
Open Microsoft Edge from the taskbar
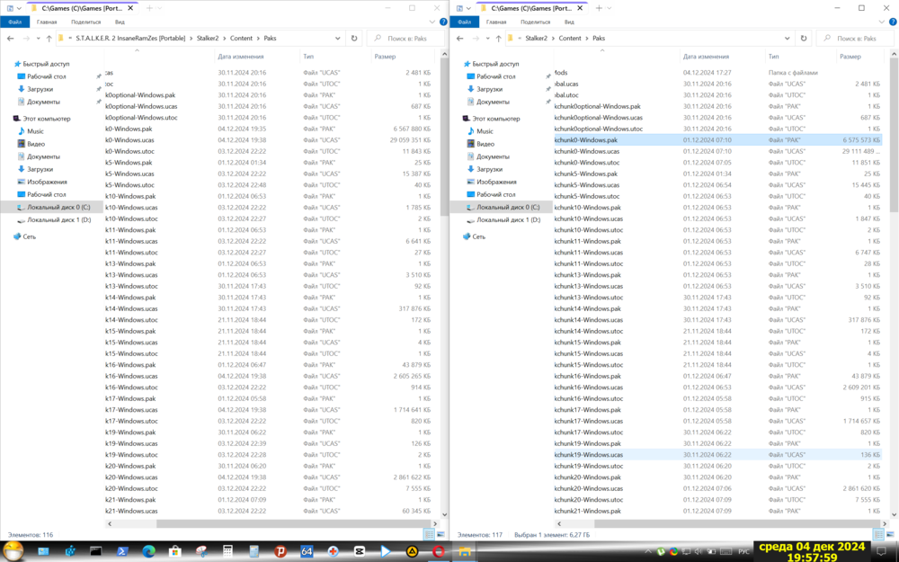tap(148, 551)
